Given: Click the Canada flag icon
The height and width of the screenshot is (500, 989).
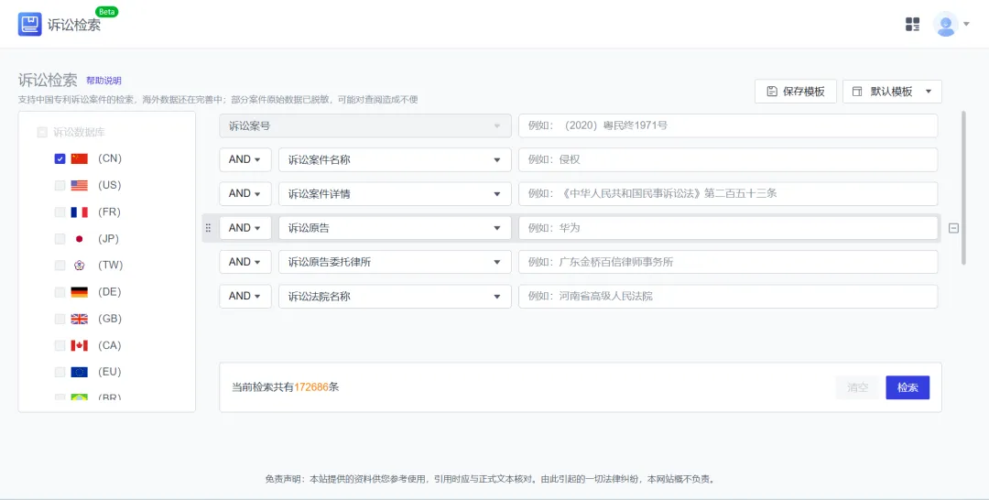Looking at the screenshot, I should [80, 345].
